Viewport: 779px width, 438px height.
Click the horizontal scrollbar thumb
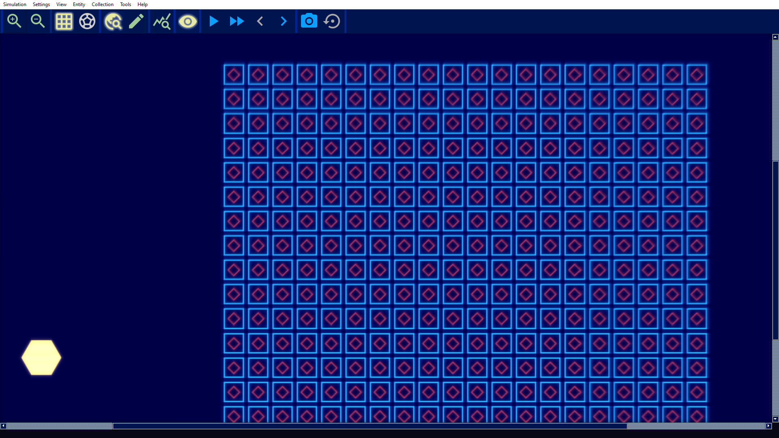369,426
